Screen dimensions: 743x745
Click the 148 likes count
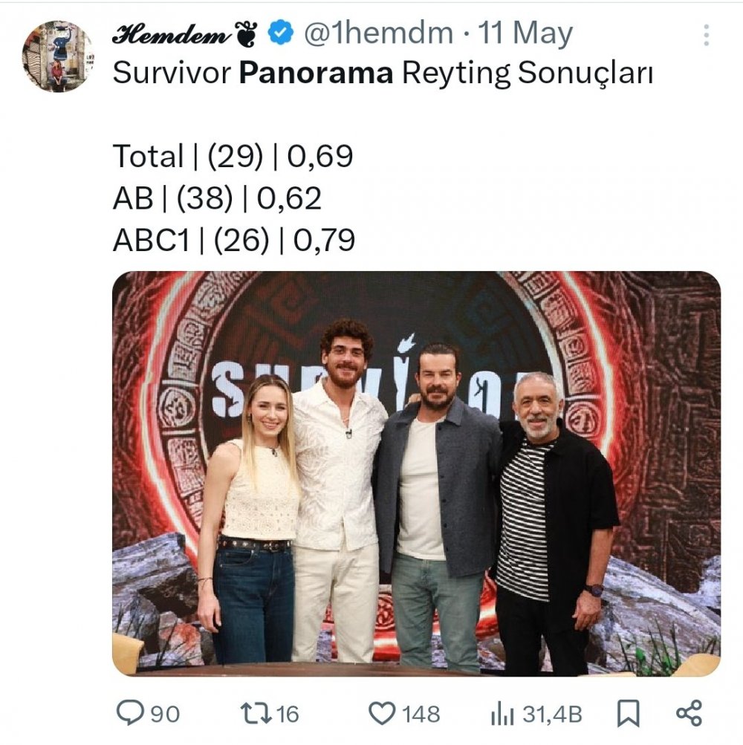point(421,715)
